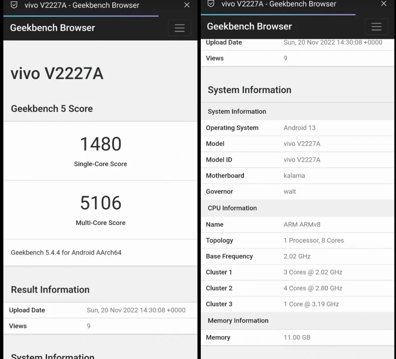Viewport: 396px width, 359px height.
Task: Open hamburger menu in right Geekbench Browser
Action: pos(376,26)
